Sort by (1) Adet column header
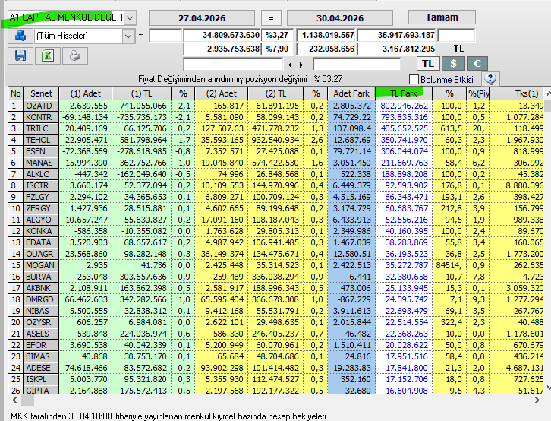This screenshot has width=551, height=421. [86, 93]
